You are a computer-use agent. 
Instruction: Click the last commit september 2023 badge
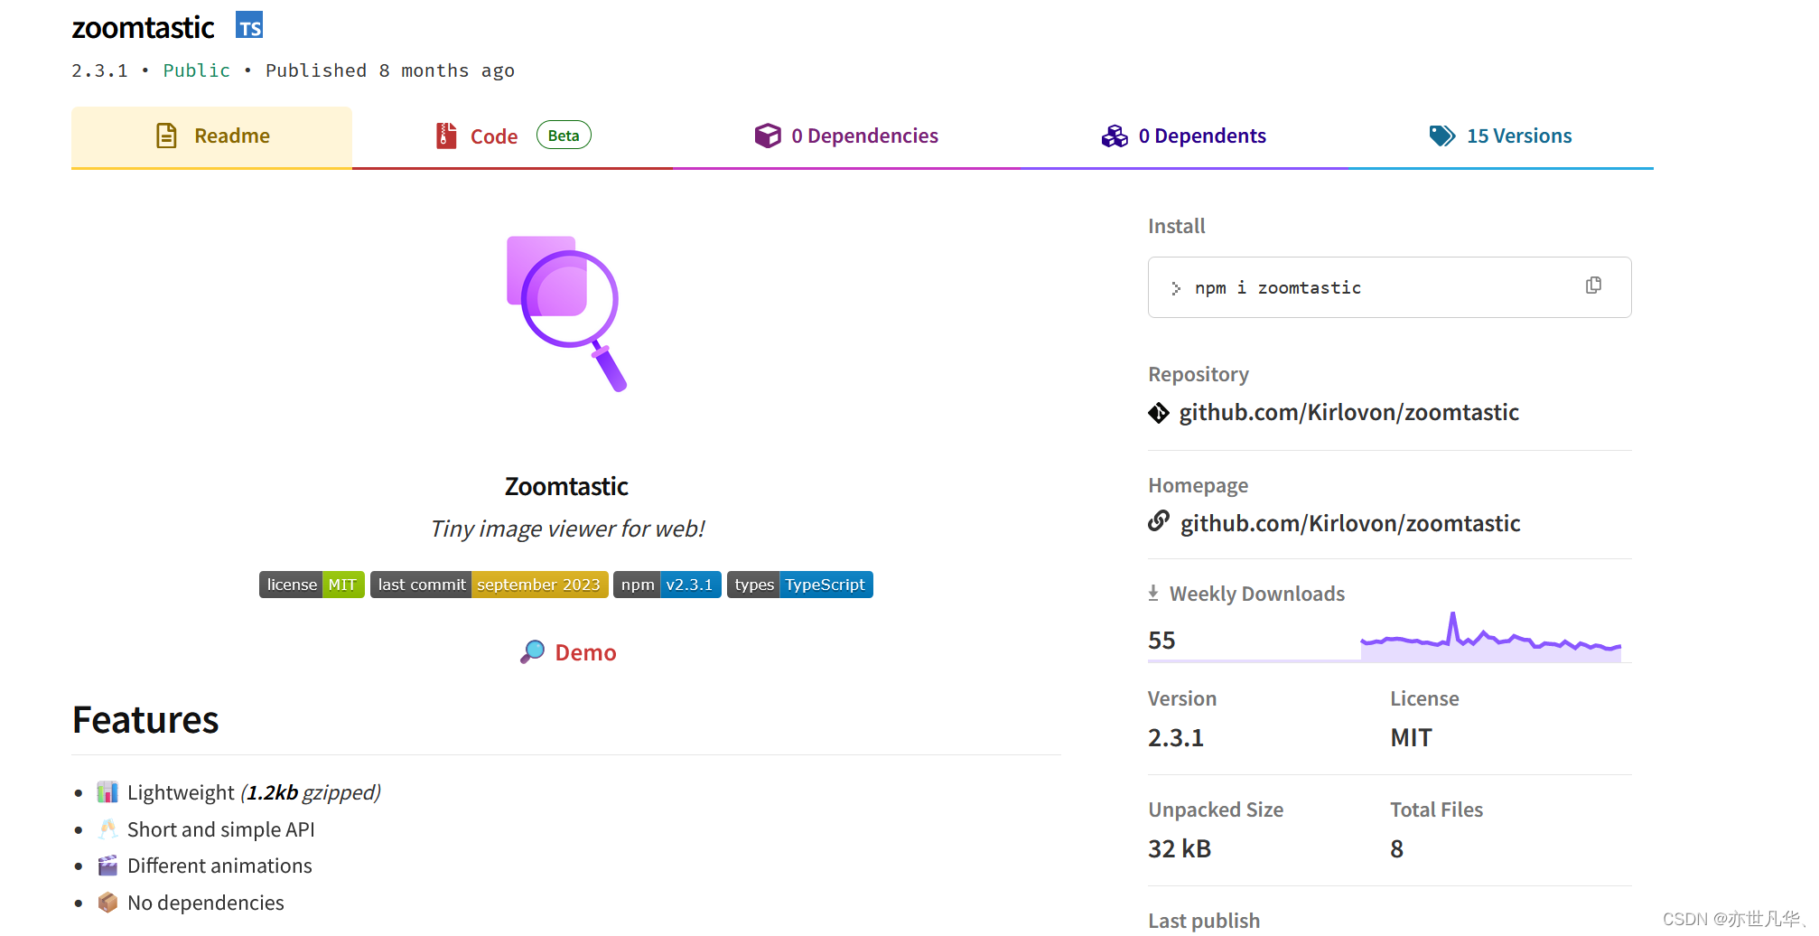click(x=489, y=585)
